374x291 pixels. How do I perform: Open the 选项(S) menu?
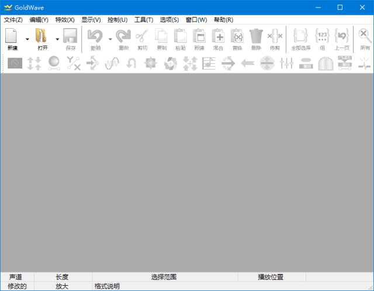[x=169, y=20]
